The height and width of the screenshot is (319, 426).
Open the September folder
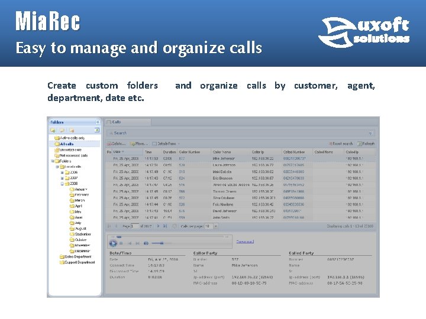[80, 235]
